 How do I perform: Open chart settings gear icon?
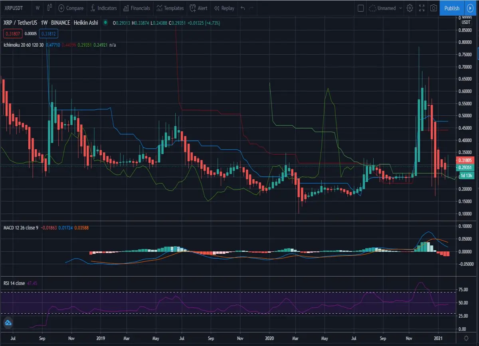pos(410,8)
